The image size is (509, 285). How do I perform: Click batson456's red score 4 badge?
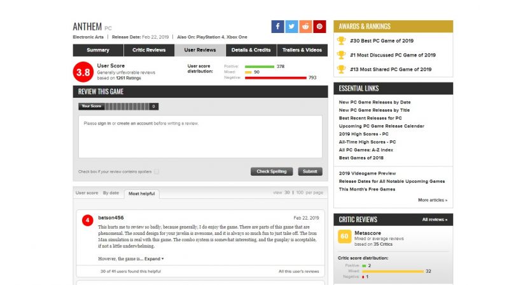coord(87,220)
